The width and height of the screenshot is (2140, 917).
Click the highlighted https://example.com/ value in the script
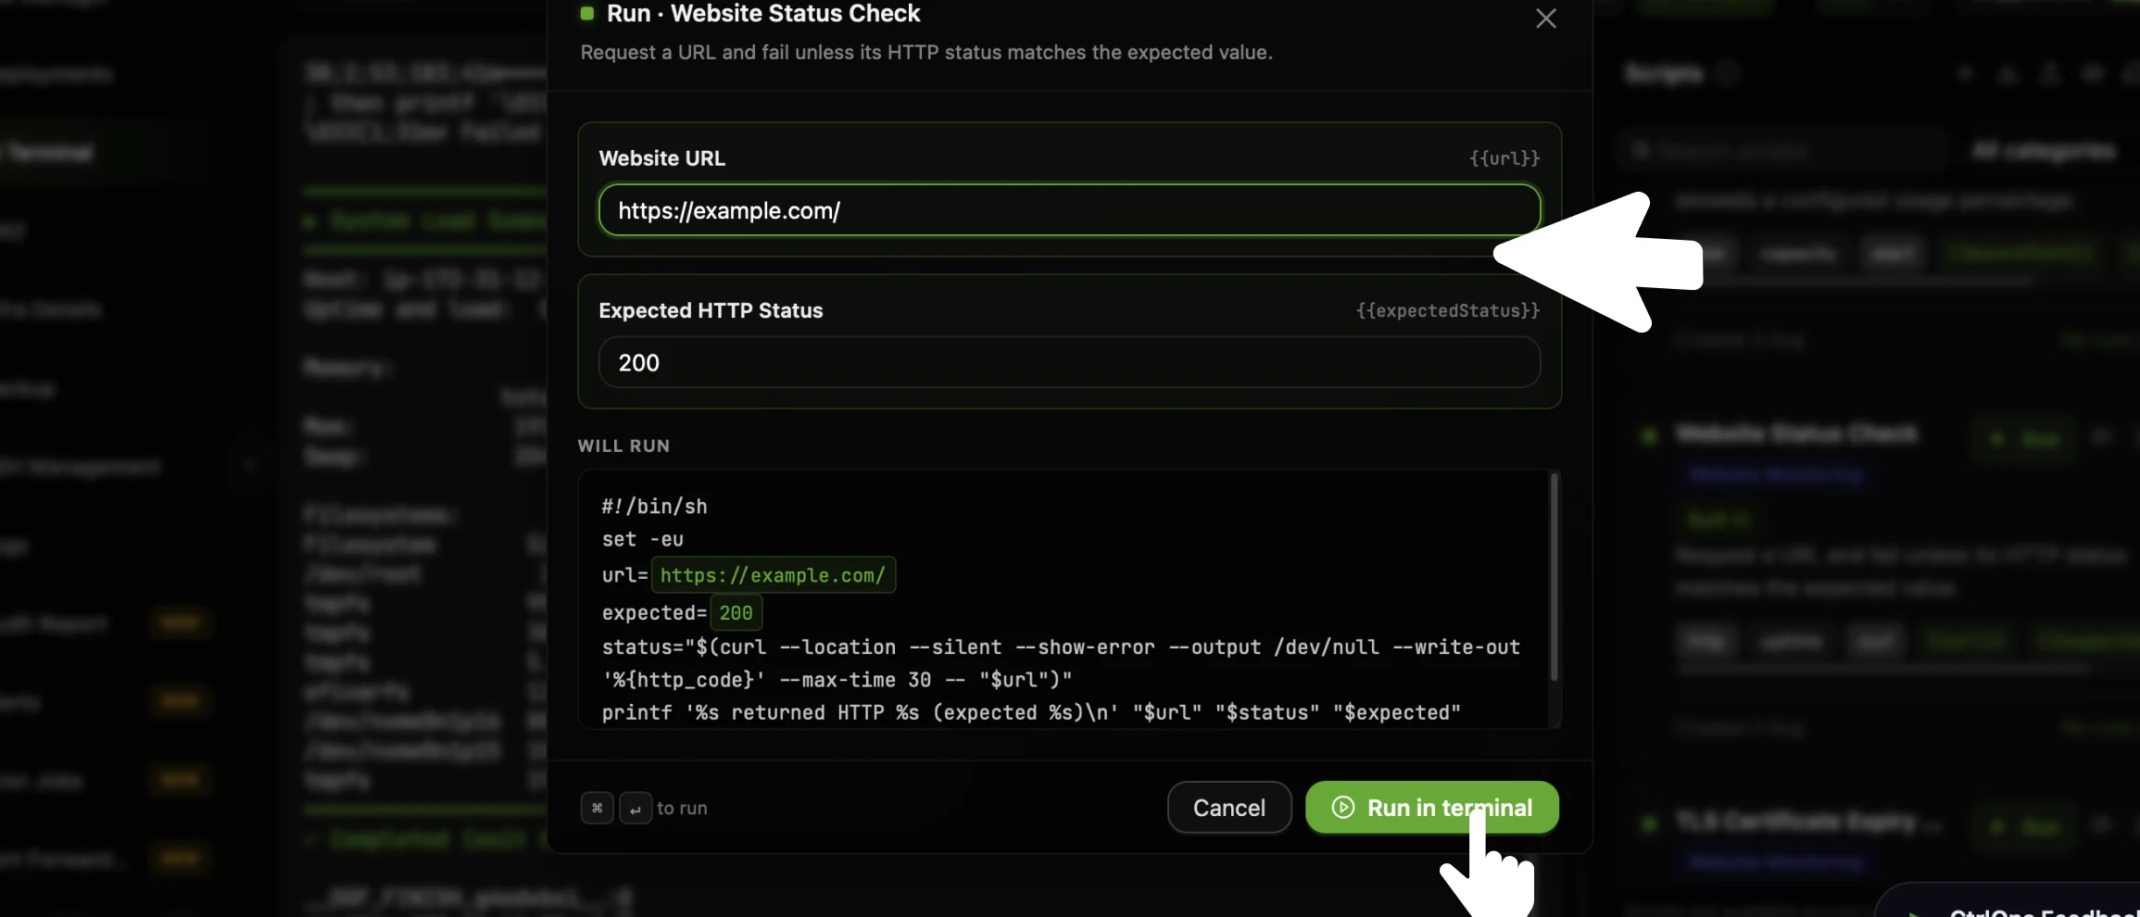click(773, 575)
